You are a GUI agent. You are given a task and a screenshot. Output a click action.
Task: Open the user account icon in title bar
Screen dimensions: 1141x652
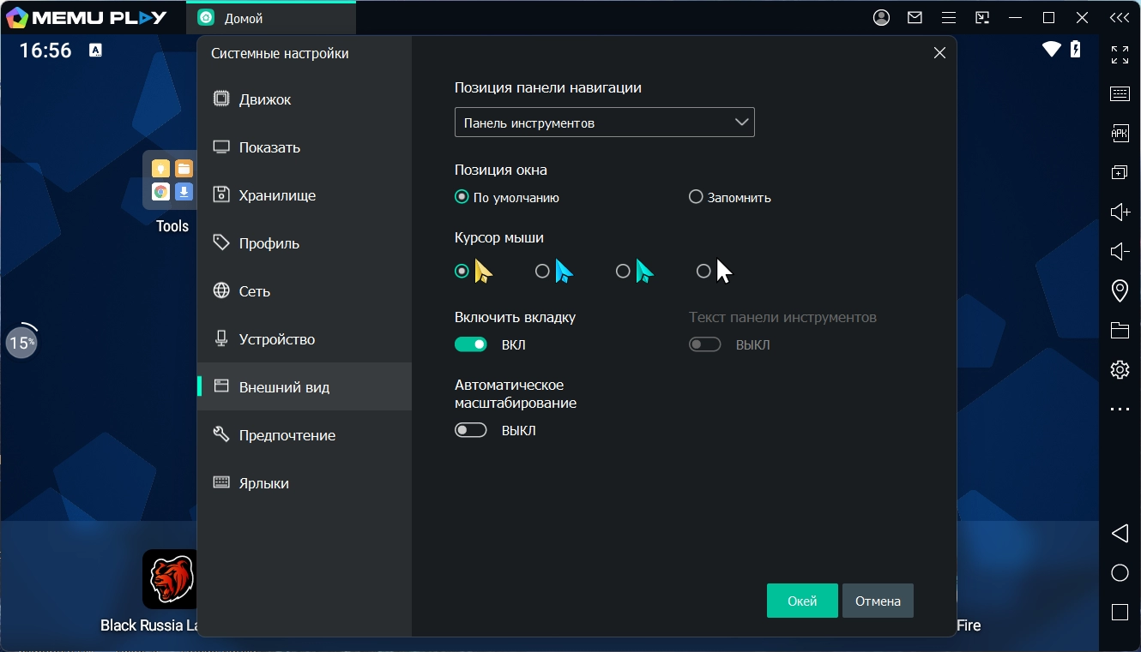(882, 17)
